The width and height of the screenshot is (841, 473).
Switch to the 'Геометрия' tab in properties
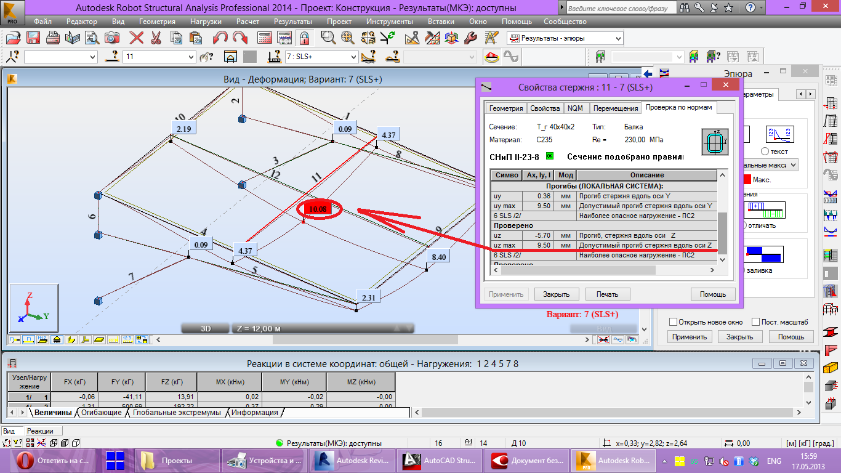pyautogui.click(x=505, y=108)
